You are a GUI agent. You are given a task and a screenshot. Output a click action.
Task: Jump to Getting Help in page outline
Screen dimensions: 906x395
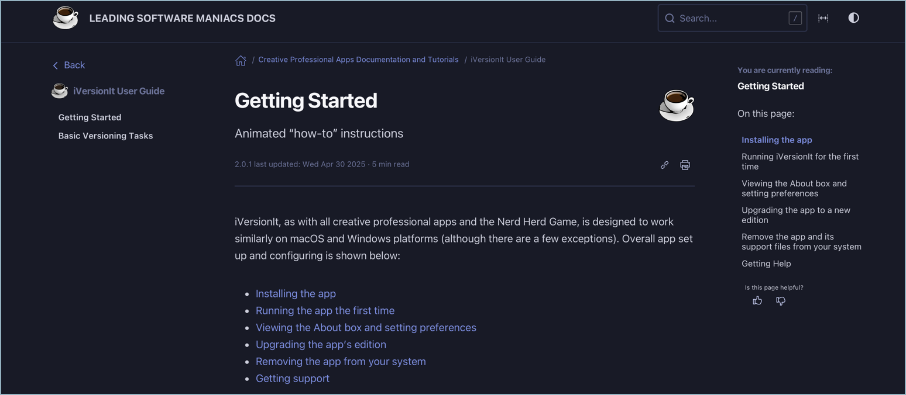(x=766, y=264)
